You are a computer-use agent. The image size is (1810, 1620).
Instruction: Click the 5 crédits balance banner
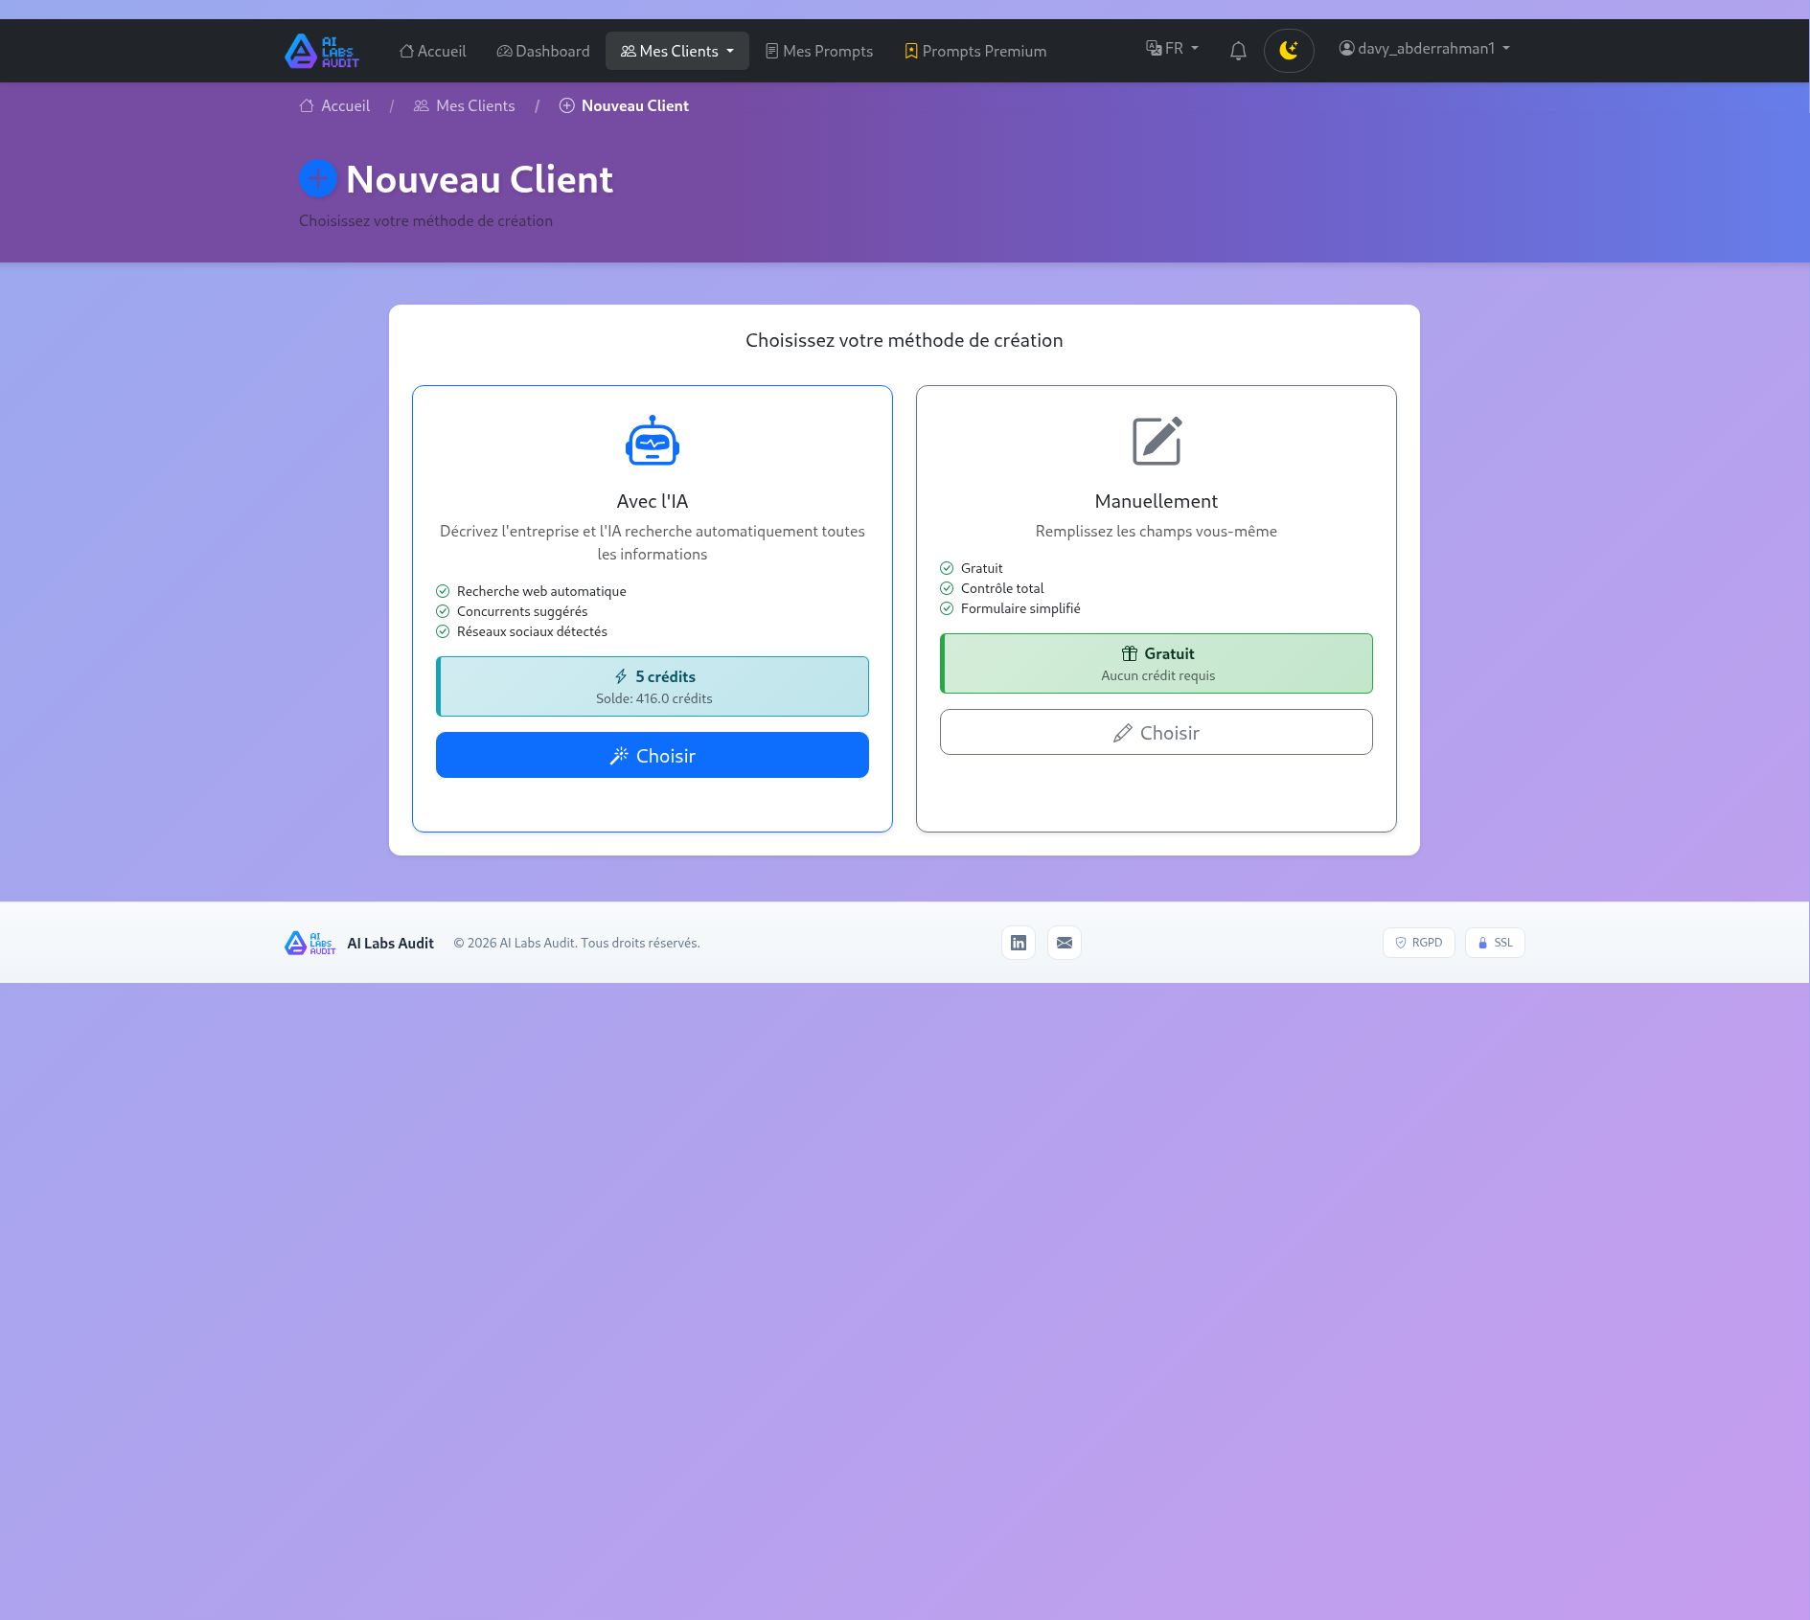(653, 686)
